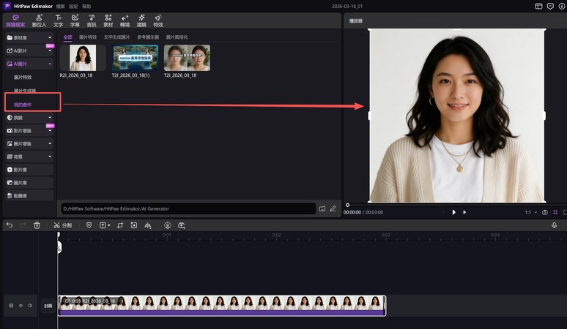Screen dimensions: 567x329
Task: Open the 特效 effects tool
Action: (x=158, y=20)
